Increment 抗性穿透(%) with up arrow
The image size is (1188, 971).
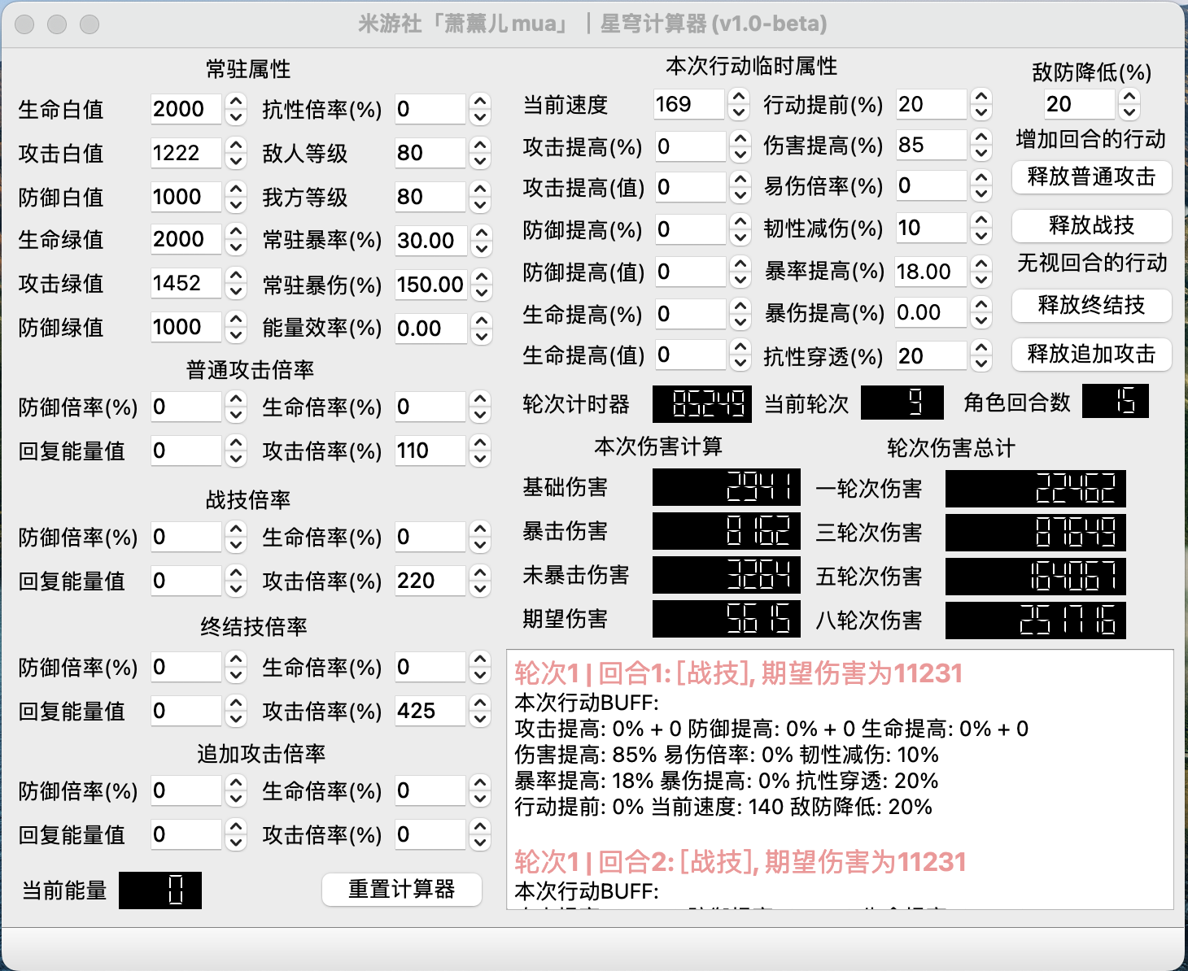tap(981, 349)
